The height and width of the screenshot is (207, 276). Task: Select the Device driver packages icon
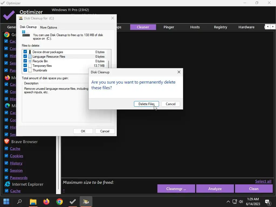pos(30,52)
